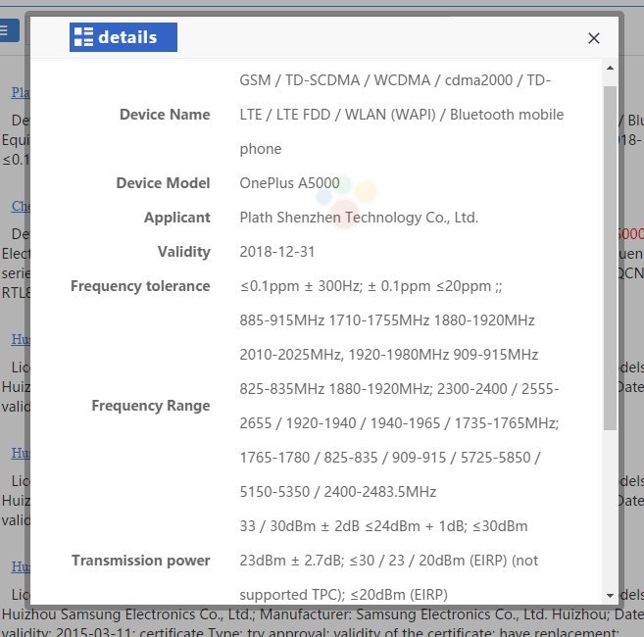This screenshot has height=637, width=644.
Task: Click the '23dBm ± 2.7dB' power line
Action: [388, 561]
